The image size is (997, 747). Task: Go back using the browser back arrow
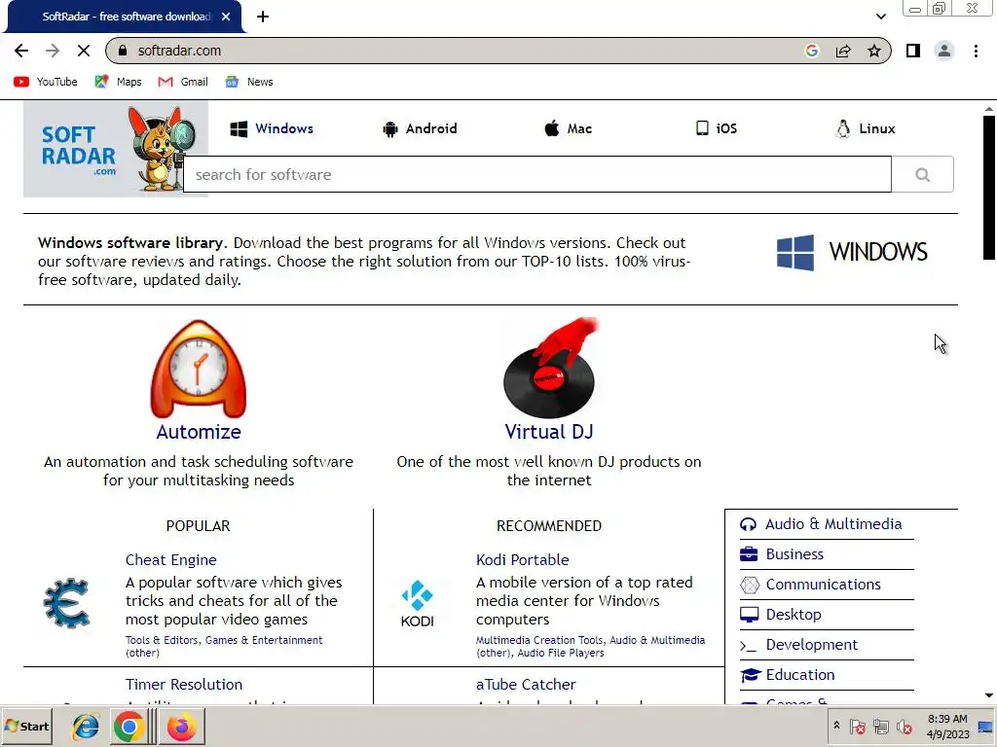tap(21, 51)
